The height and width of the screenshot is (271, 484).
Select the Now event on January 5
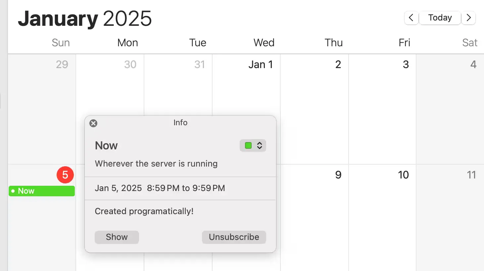[41, 191]
